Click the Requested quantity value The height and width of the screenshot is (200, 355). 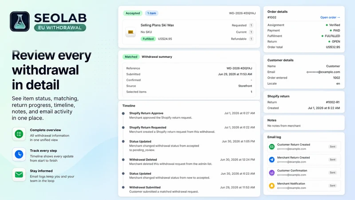pos(251,25)
